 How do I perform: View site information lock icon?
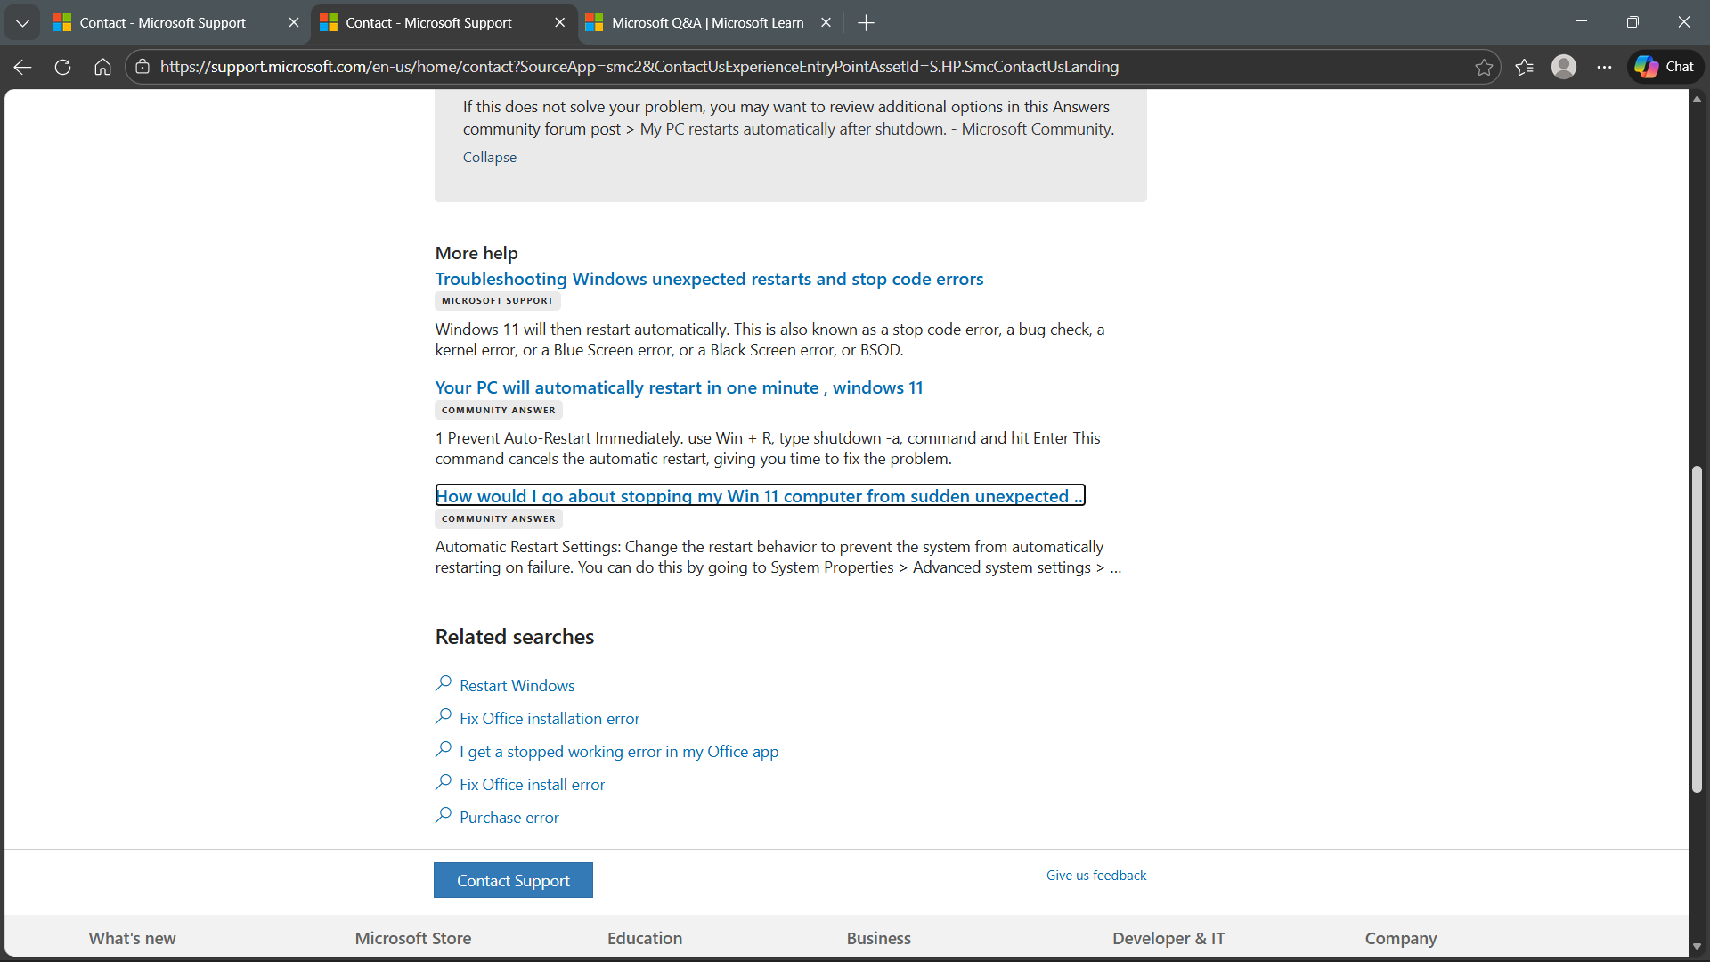pyautogui.click(x=142, y=67)
